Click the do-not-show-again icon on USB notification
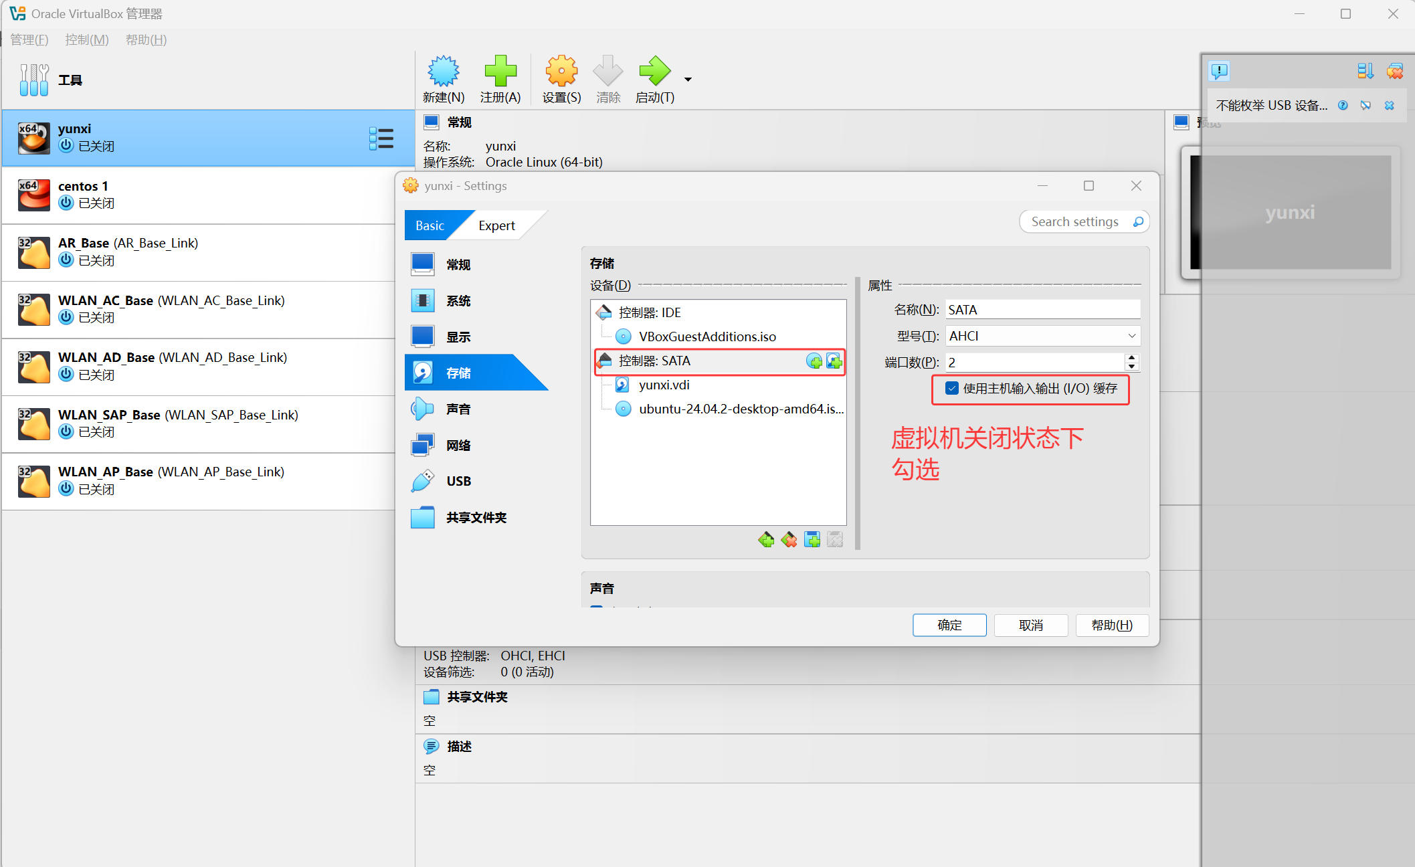The height and width of the screenshot is (867, 1415). 1365,106
